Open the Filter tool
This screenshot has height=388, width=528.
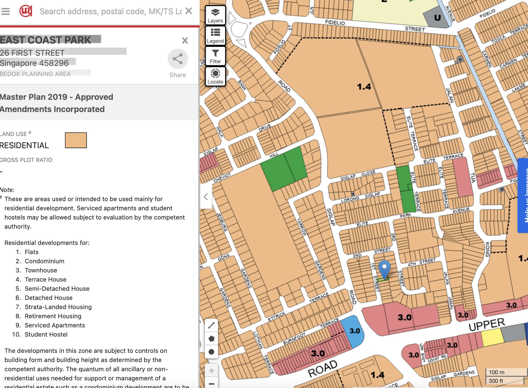215,56
